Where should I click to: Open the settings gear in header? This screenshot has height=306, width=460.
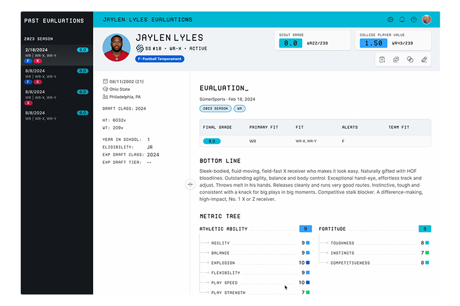click(x=390, y=20)
